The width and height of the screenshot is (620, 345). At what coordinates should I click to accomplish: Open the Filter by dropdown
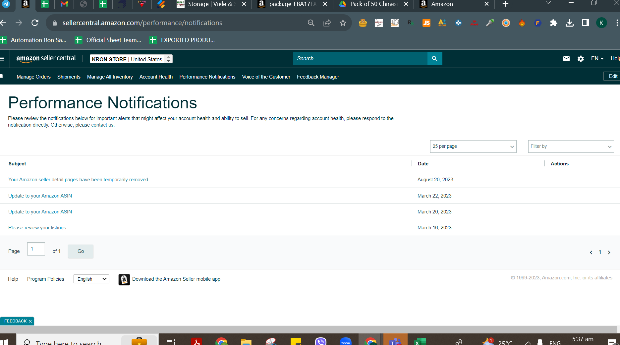(571, 146)
